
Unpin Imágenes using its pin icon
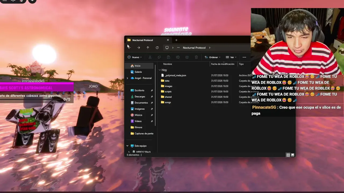152,109
